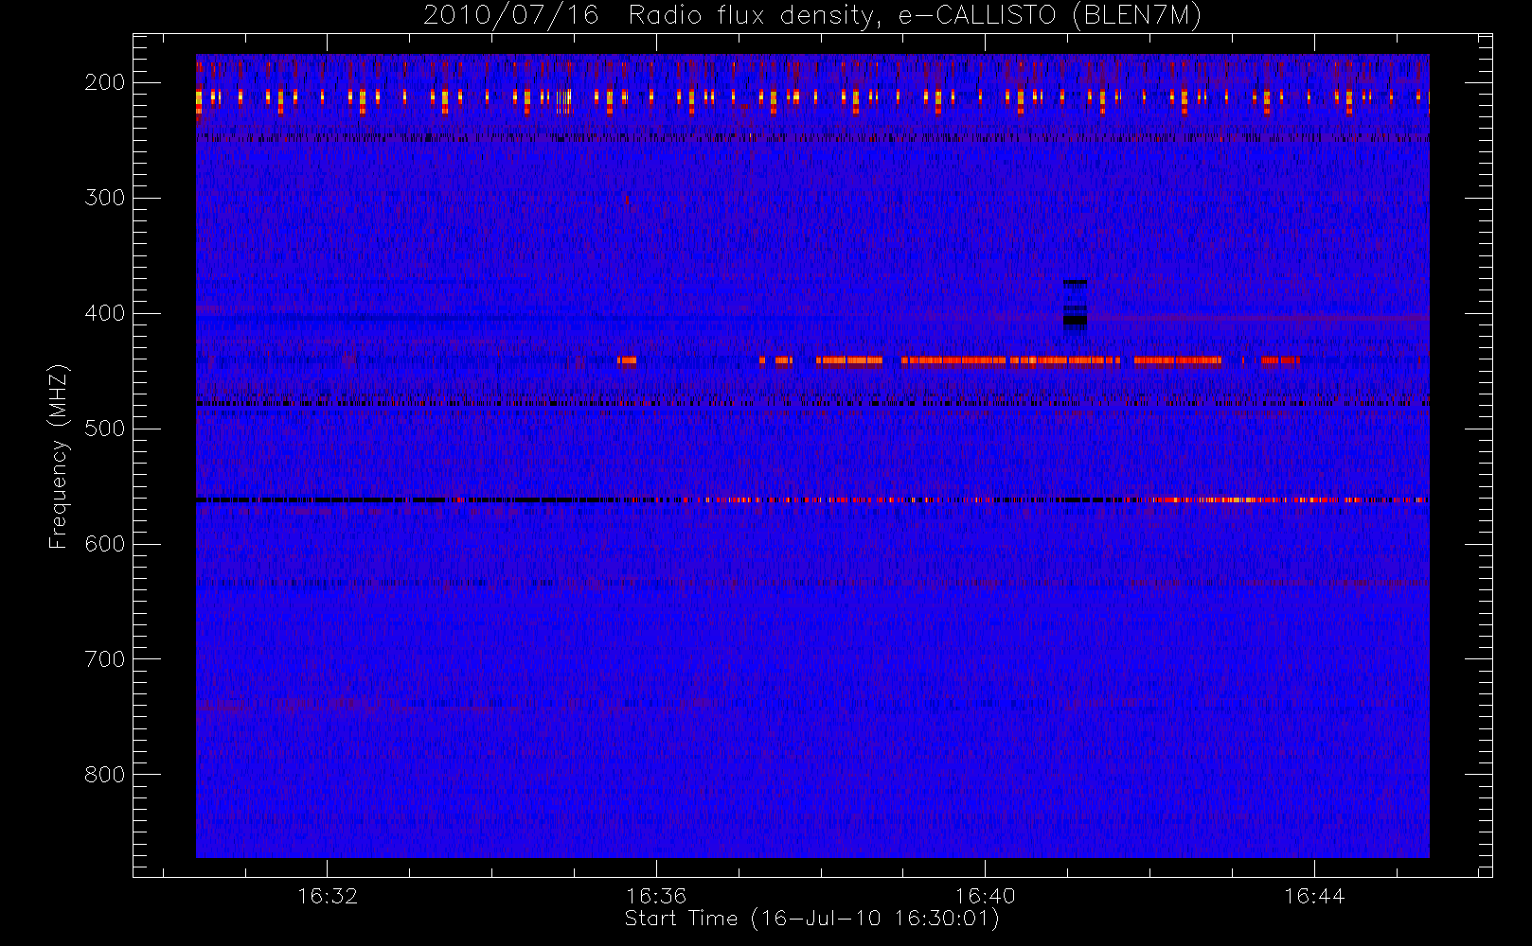
Task: Click the 16:44 time tick label
Action: coord(1314,896)
